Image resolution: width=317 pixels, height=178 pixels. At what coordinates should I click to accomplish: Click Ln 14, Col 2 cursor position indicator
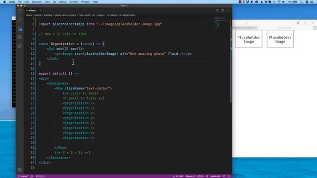click(x=178, y=176)
